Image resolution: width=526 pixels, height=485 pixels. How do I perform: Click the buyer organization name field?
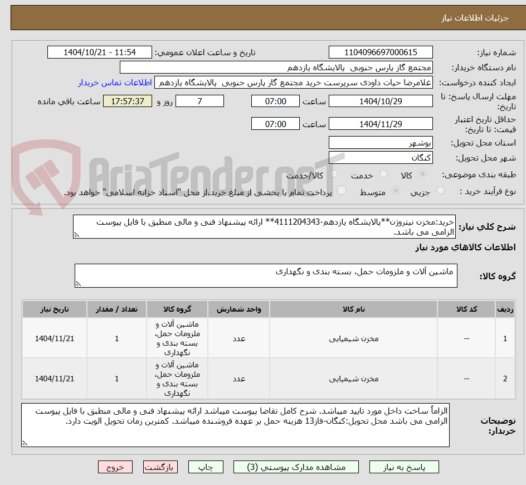276,67
